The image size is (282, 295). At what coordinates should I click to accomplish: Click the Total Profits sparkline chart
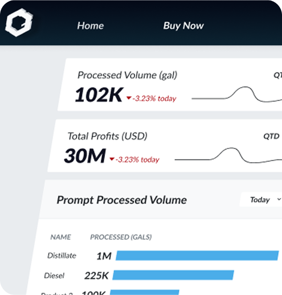(228, 156)
